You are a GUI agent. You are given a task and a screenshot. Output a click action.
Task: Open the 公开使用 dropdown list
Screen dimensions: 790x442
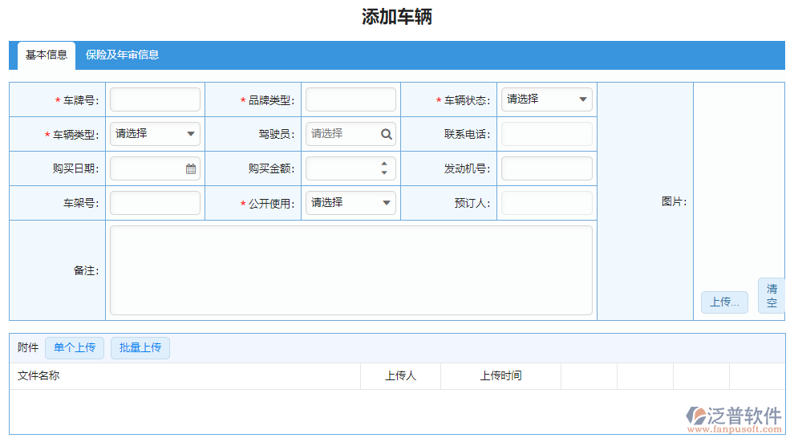tap(350, 203)
